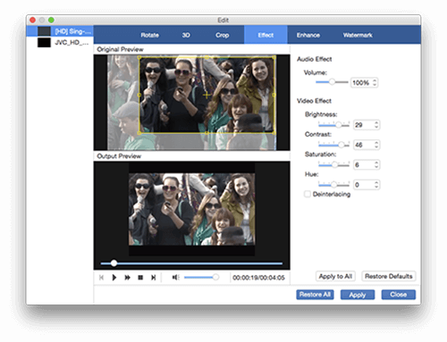This screenshot has height=342, width=447.
Task: Click the Apply to All button
Action: coord(335,276)
